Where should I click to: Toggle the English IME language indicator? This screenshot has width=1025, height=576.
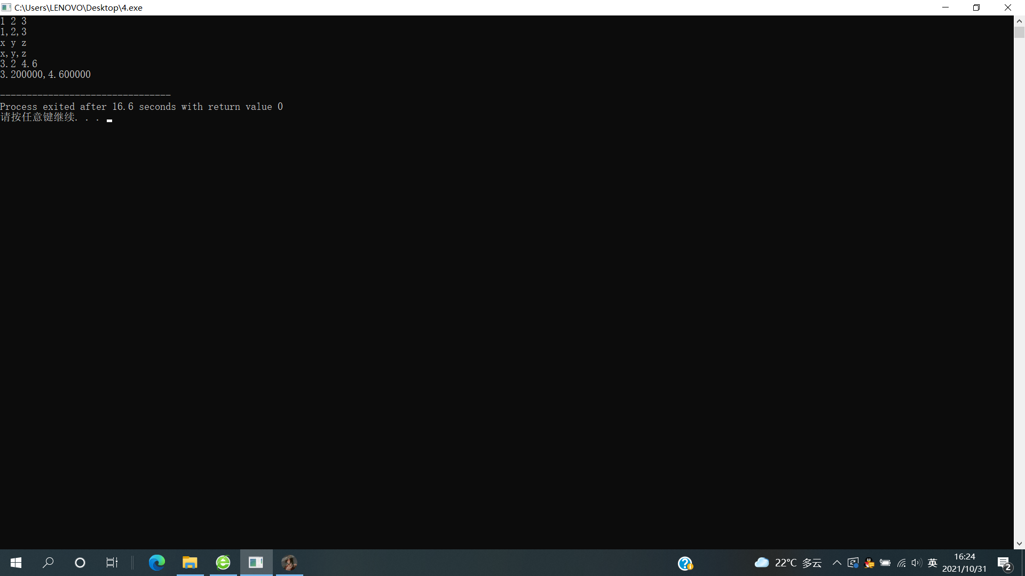click(933, 563)
